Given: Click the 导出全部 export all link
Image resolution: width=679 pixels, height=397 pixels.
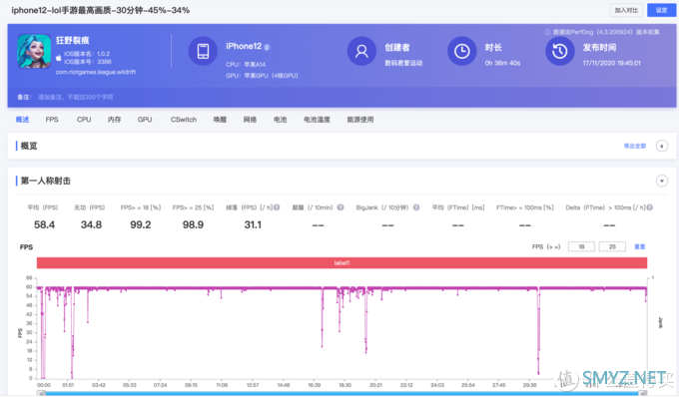Looking at the screenshot, I should coord(635,147).
